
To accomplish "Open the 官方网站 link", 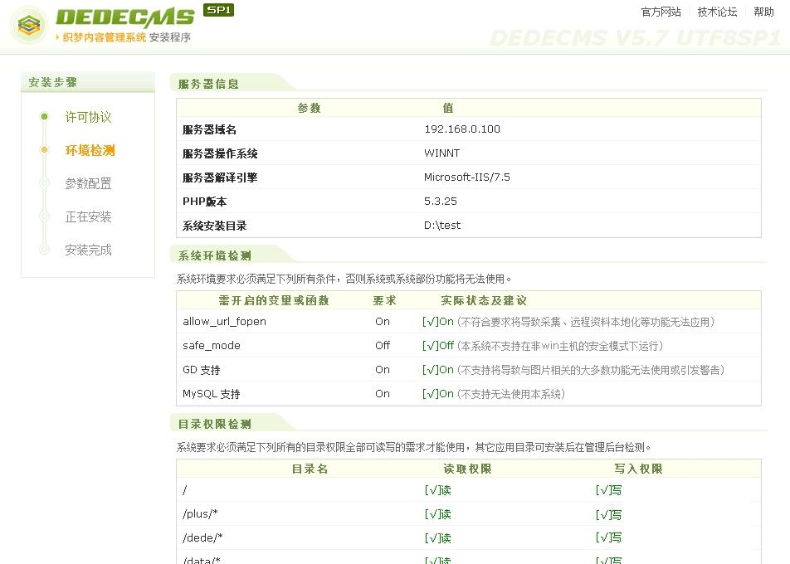I will 661,12.
